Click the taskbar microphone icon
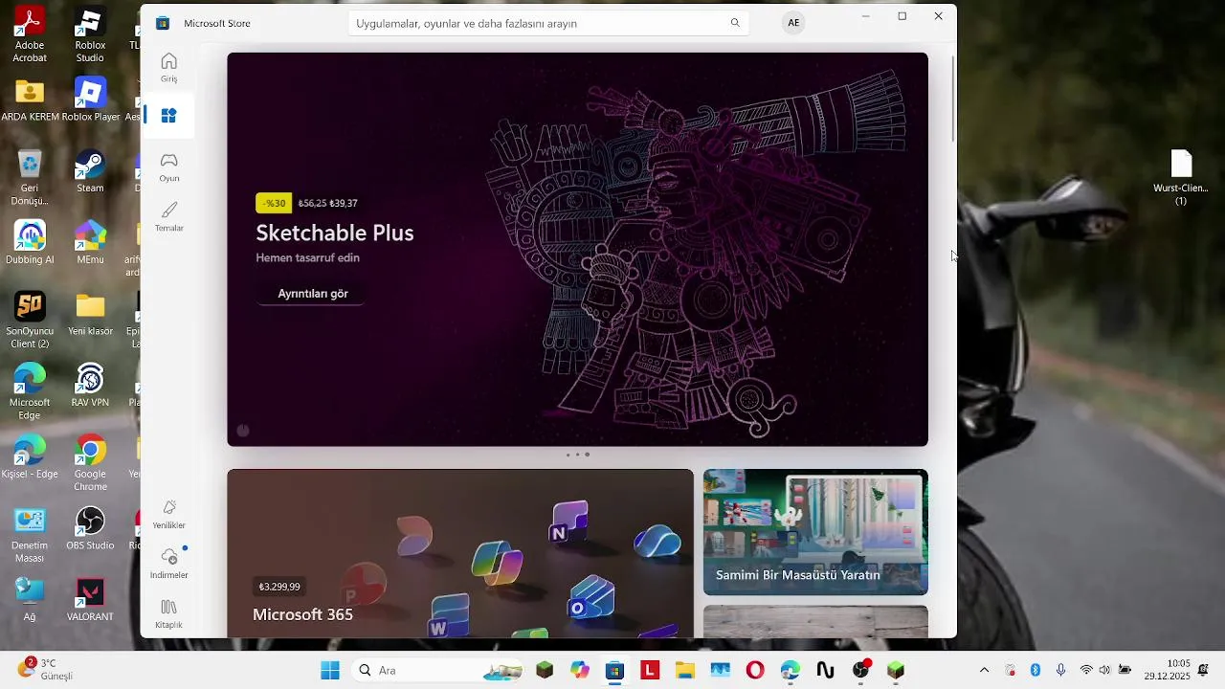This screenshot has width=1225, height=689. click(x=1060, y=670)
